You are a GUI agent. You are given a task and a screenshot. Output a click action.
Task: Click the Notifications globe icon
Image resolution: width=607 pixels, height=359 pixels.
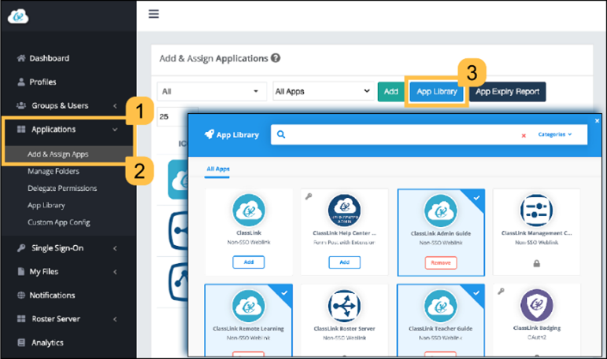tap(21, 295)
